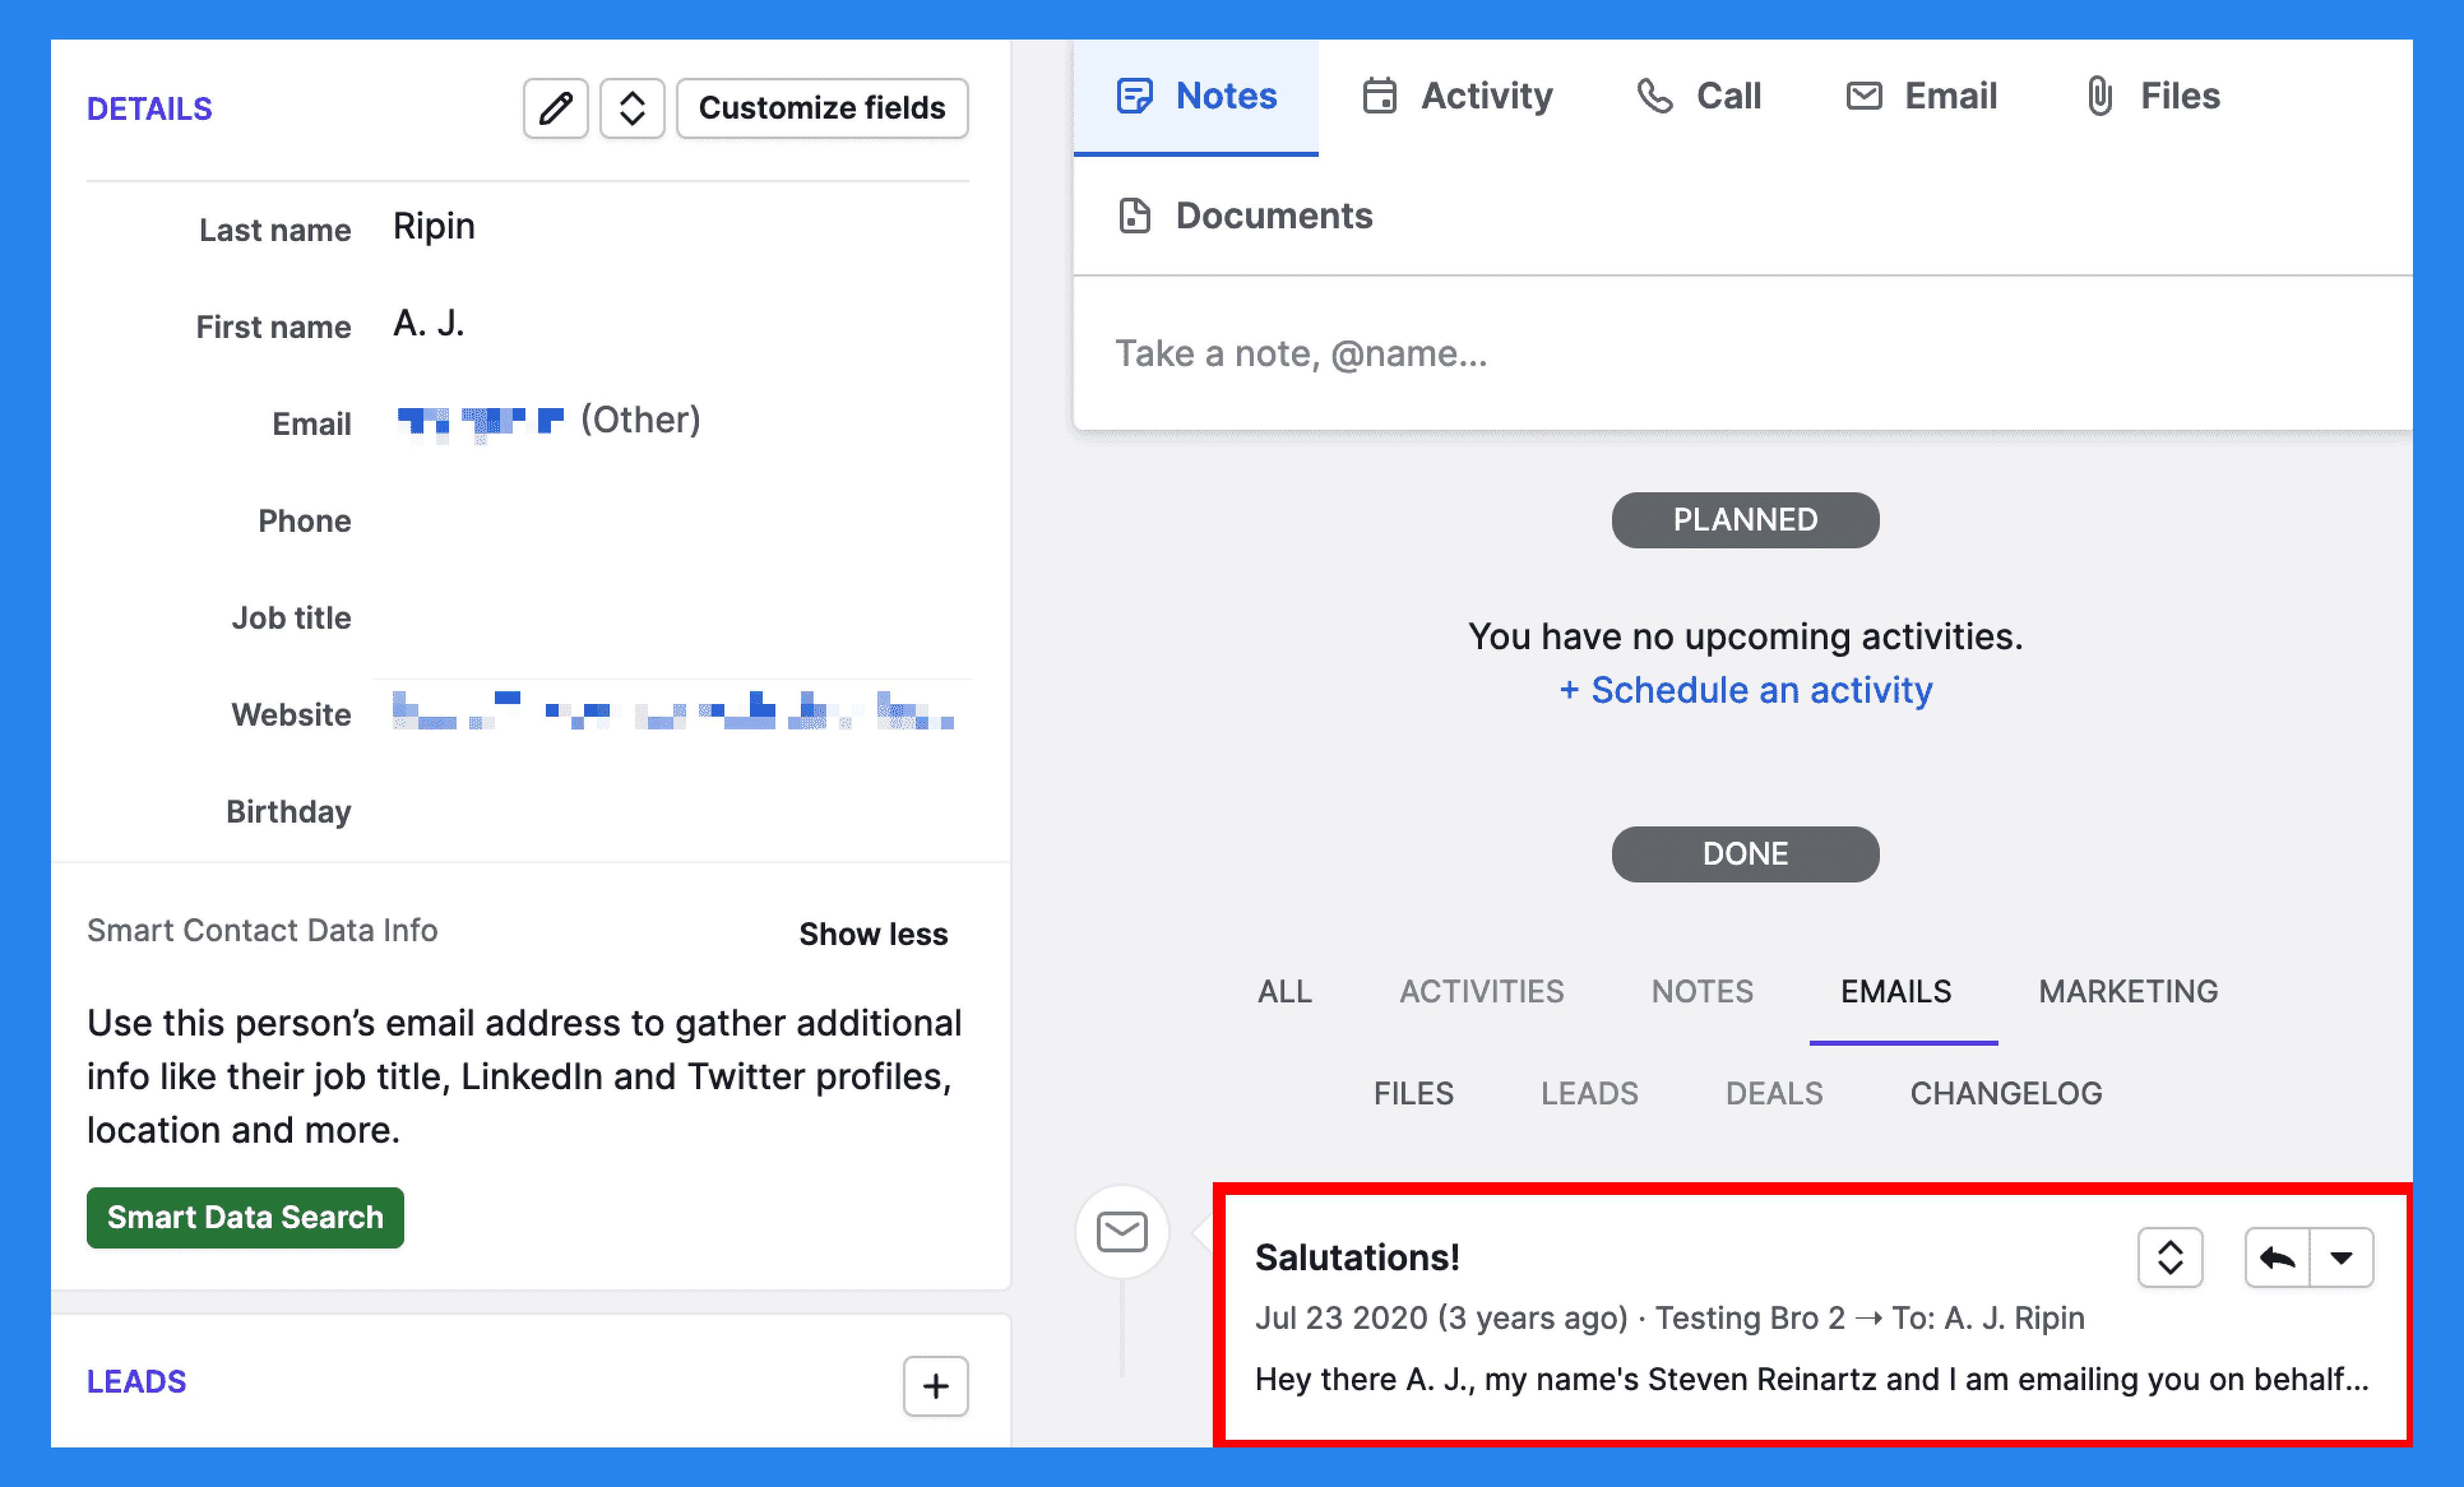The width and height of the screenshot is (2464, 1487).
Task: Select the PLANNED pill label
Action: pyautogui.click(x=1745, y=520)
